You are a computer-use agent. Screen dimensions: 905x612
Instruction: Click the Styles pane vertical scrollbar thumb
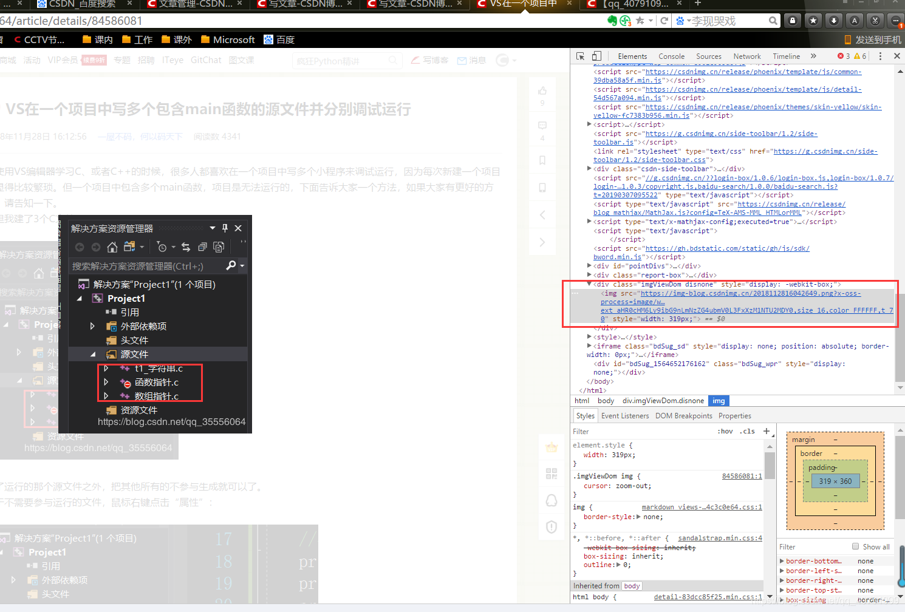click(x=770, y=466)
